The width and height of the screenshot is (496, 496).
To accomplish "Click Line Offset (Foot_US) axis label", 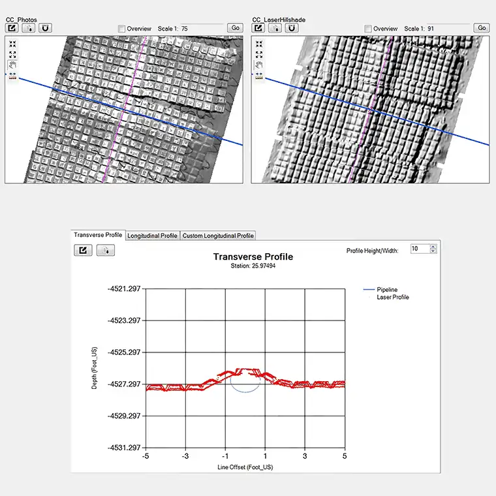I will point(245,467).
